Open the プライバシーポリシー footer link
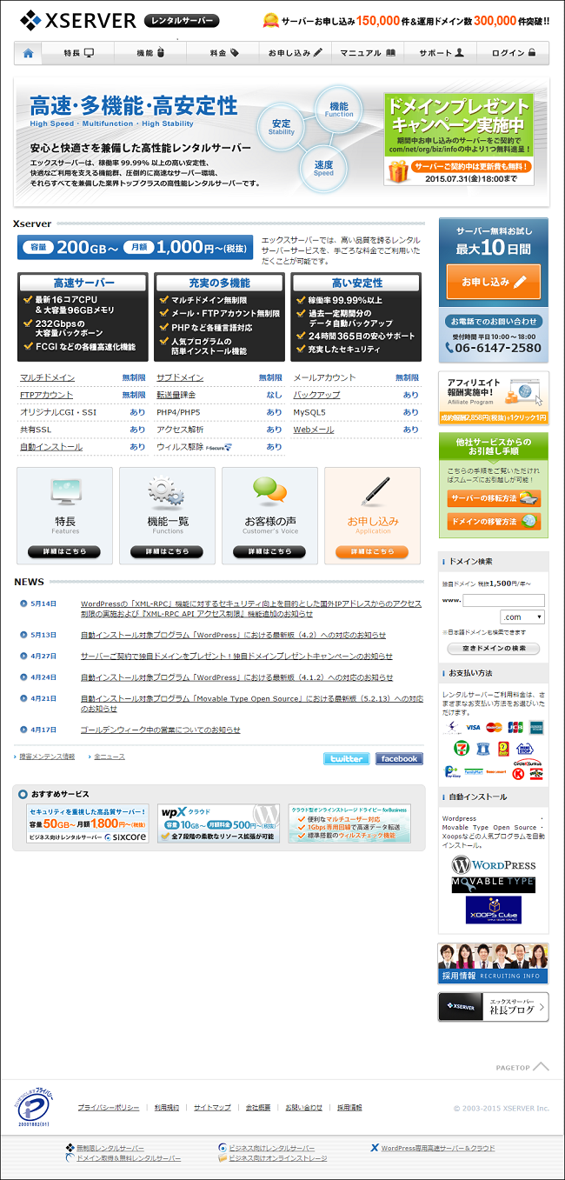The width and height of the screenshot is (565, 1180). pos(109,1108)
